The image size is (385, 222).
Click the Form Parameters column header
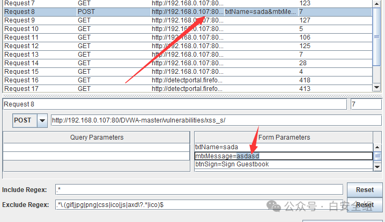pos(284,137)
